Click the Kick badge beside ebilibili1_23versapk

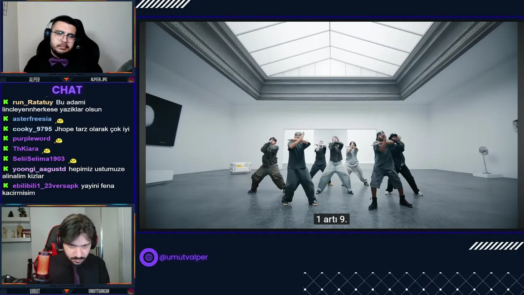point(6,186)
